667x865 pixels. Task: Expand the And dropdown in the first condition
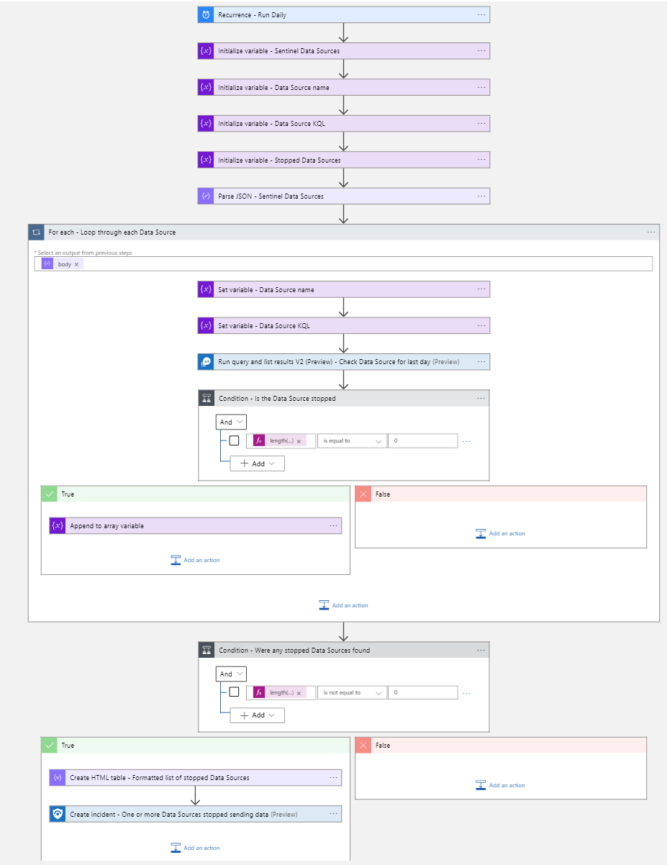point(231,422)
